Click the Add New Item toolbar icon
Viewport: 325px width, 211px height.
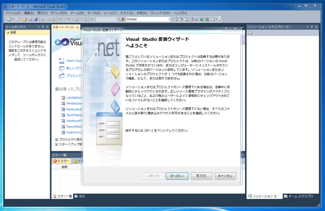click(x=17, y=19)
